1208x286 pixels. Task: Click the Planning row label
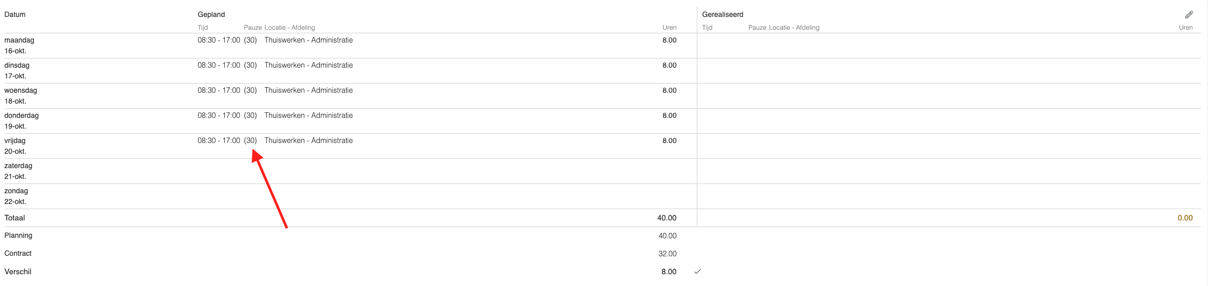[x=19, y=235]
